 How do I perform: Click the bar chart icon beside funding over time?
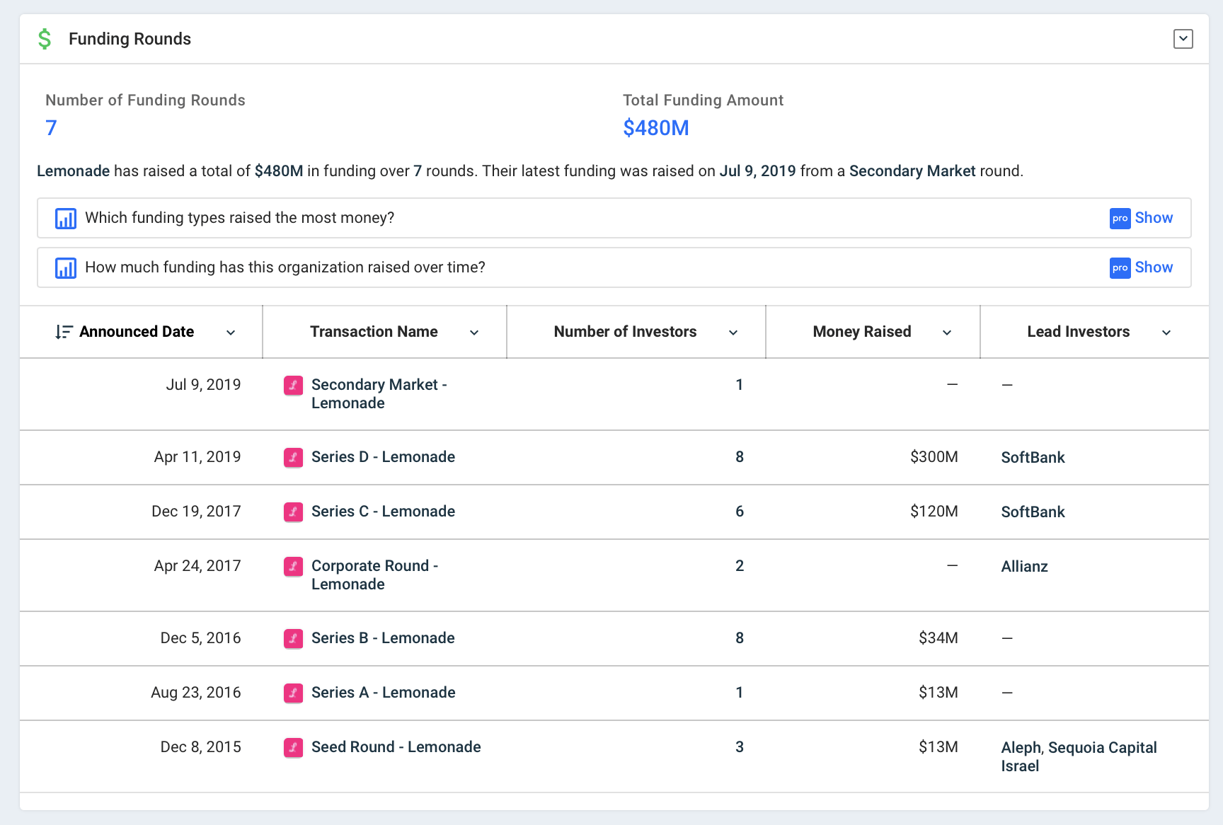point(66,267)
